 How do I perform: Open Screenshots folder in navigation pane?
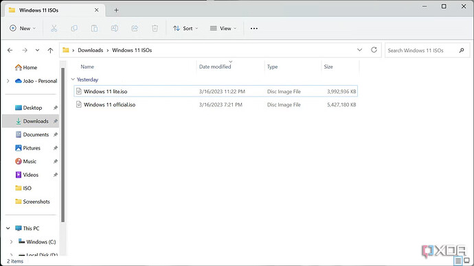32,202
